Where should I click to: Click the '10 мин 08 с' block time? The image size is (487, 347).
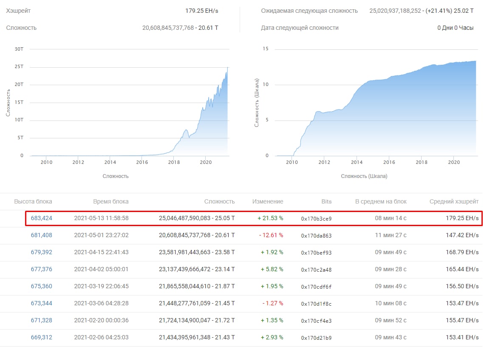[x=391, y=304]
